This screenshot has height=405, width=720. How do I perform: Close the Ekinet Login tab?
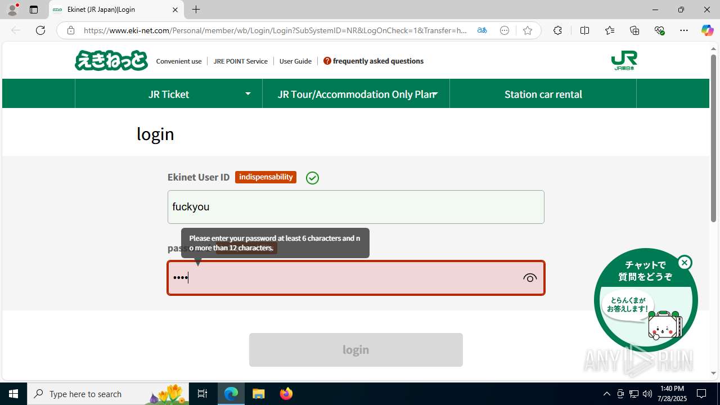coord(175,10)
